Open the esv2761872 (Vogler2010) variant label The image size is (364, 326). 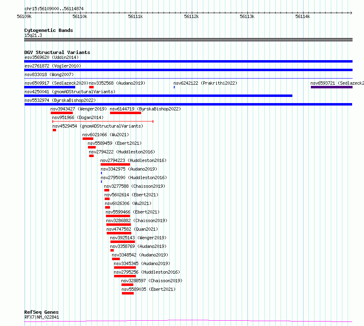pyautogui.click(x=53, y=66)
